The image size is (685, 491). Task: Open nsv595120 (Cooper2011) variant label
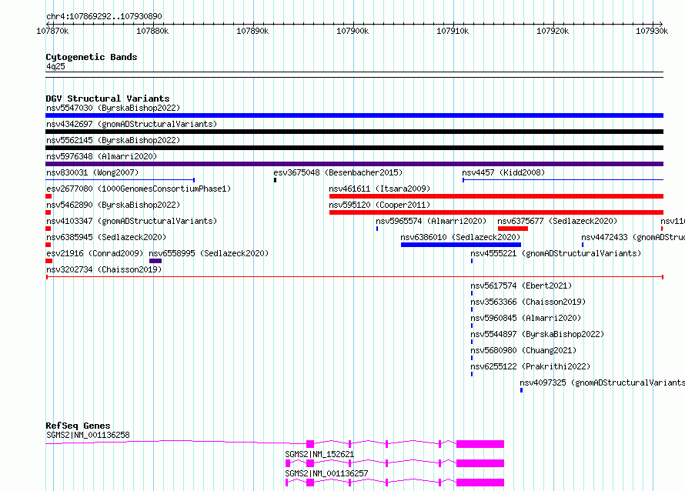(379, 205)
